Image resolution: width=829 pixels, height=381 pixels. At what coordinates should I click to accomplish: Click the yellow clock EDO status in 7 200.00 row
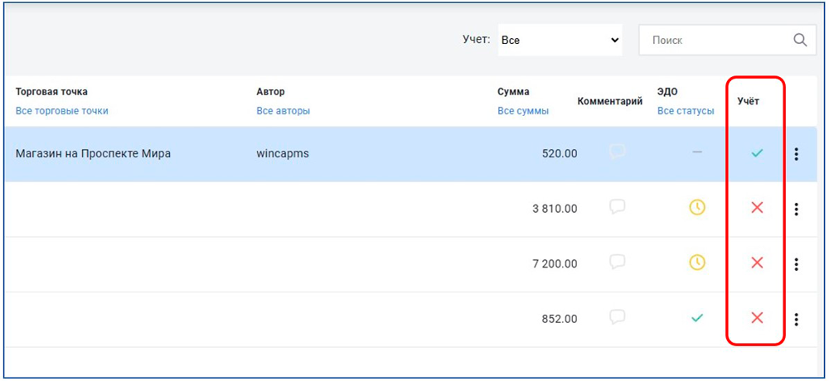pos(697,263)
